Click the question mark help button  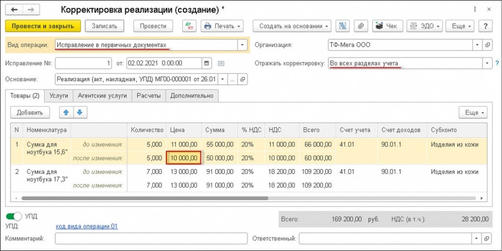[x=485, y=26]
